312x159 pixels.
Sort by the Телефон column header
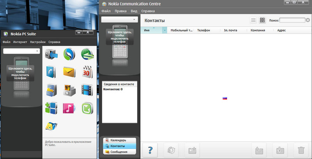[x=207, y=30]
